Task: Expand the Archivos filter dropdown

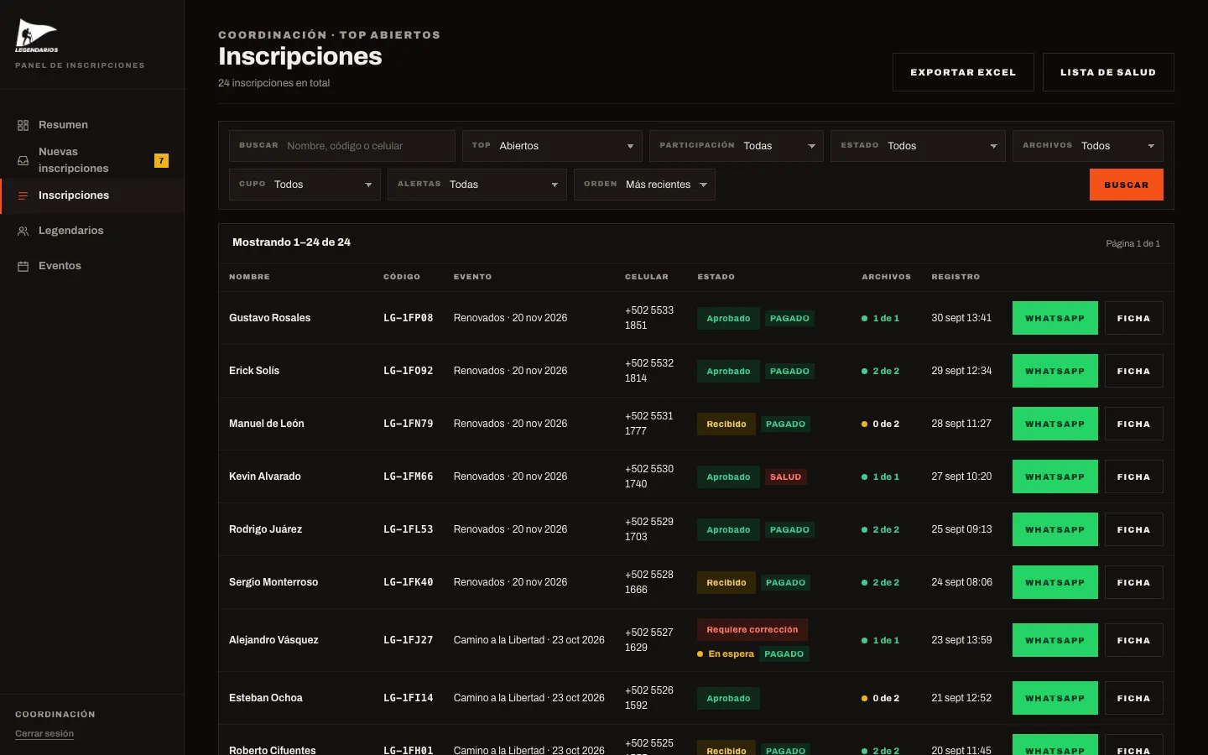Action: 1088,146
